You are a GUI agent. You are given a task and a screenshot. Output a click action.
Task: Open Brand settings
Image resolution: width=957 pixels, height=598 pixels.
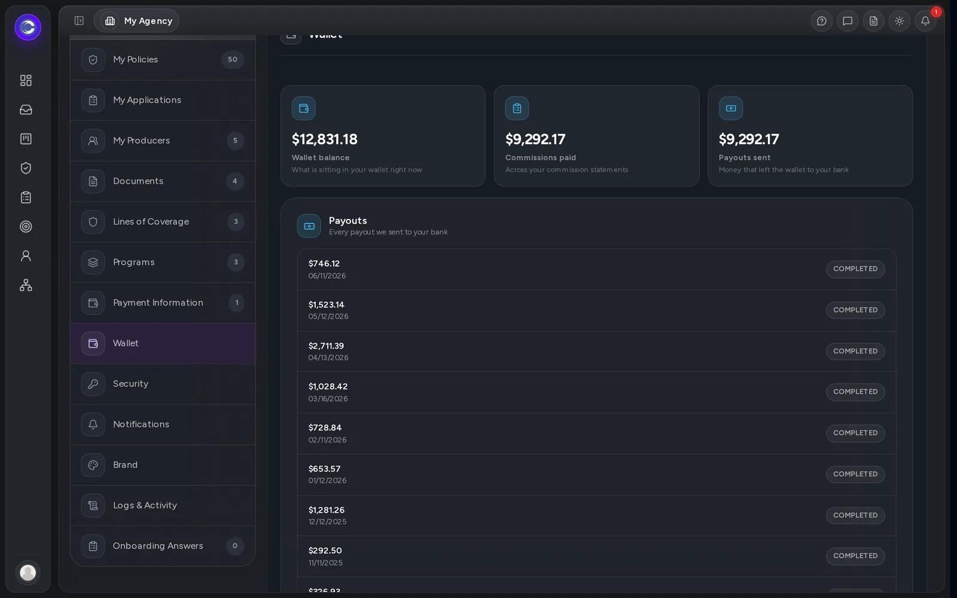pyautogui.click(x=163, y=465)
